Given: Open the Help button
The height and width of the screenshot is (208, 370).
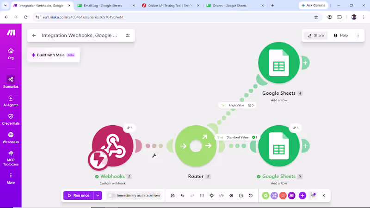Looking at the screenshot, I should pyautogui.click(x=341, y=36).
